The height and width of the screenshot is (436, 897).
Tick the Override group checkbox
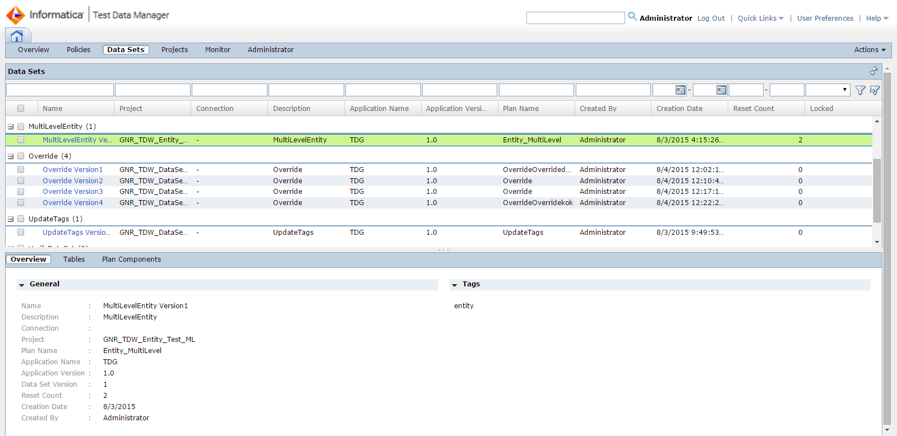click(21, 156)
